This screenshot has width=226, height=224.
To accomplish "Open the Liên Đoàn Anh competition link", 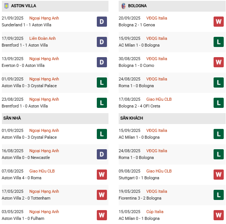I will coord(43,38).
